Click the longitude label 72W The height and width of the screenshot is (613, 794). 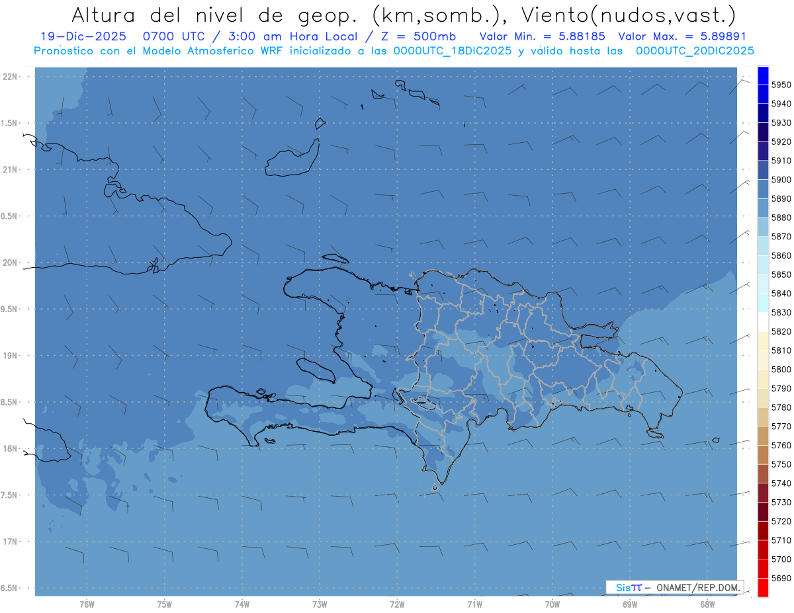coord(397,604)
